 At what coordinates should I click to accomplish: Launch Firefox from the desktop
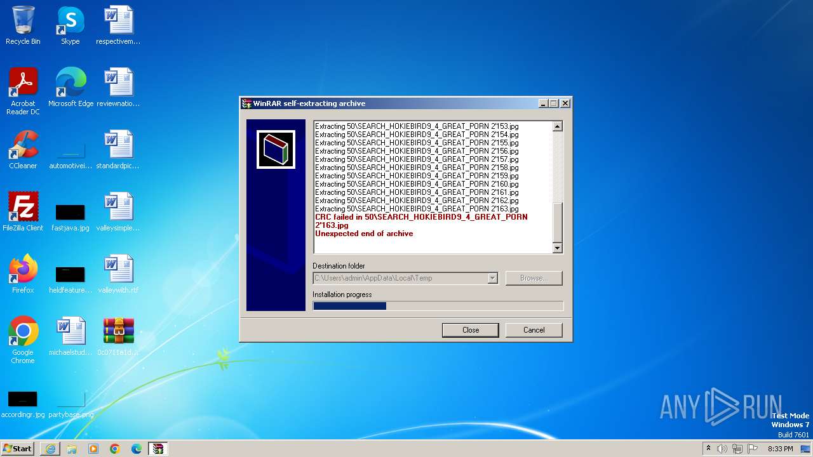23,274
